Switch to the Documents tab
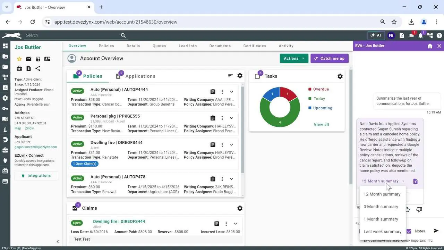Viewport: 444px width, 250px height. click(x=220, y=46)
